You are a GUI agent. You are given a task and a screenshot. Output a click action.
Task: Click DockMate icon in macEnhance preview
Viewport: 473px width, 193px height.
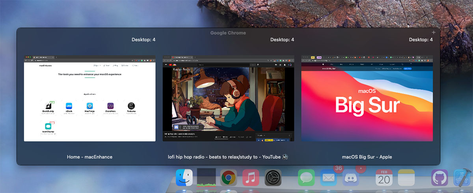111,105
